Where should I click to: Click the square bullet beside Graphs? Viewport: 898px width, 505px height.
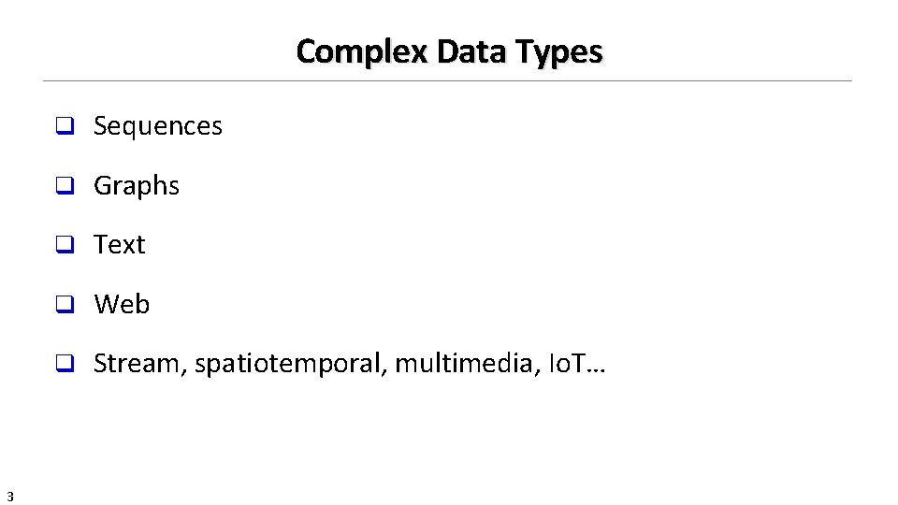coord(64,187)
